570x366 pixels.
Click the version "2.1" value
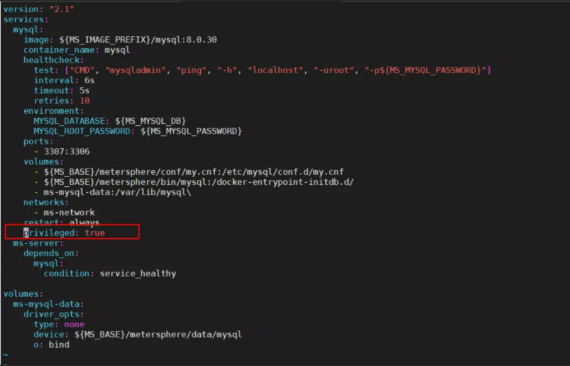pyautogui.click(x=62, y=9)
